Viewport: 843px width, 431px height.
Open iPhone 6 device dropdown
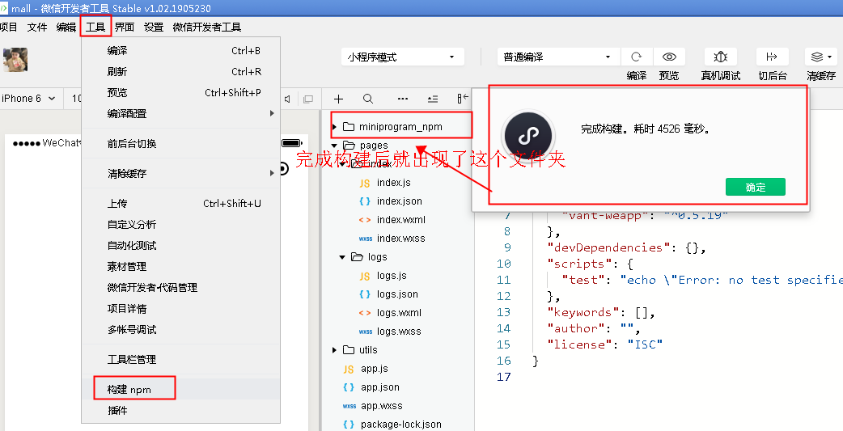[x=28, y=99]
